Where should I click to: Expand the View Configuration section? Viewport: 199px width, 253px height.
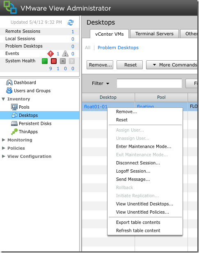point(4,156)
